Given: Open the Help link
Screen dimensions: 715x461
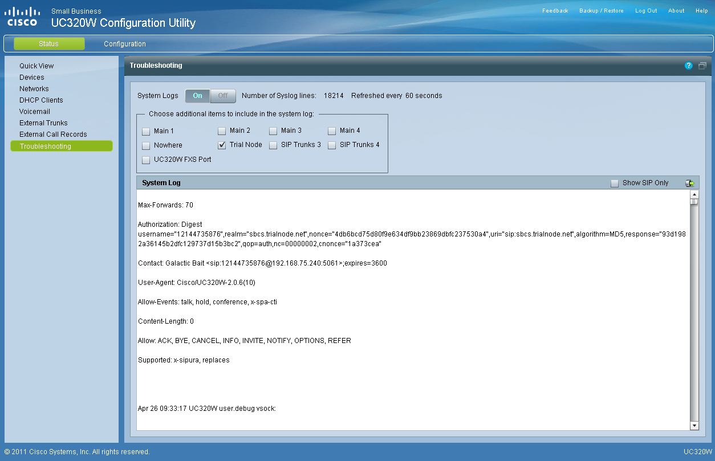Looking at the screenshot, I should [x=702, y=11].
